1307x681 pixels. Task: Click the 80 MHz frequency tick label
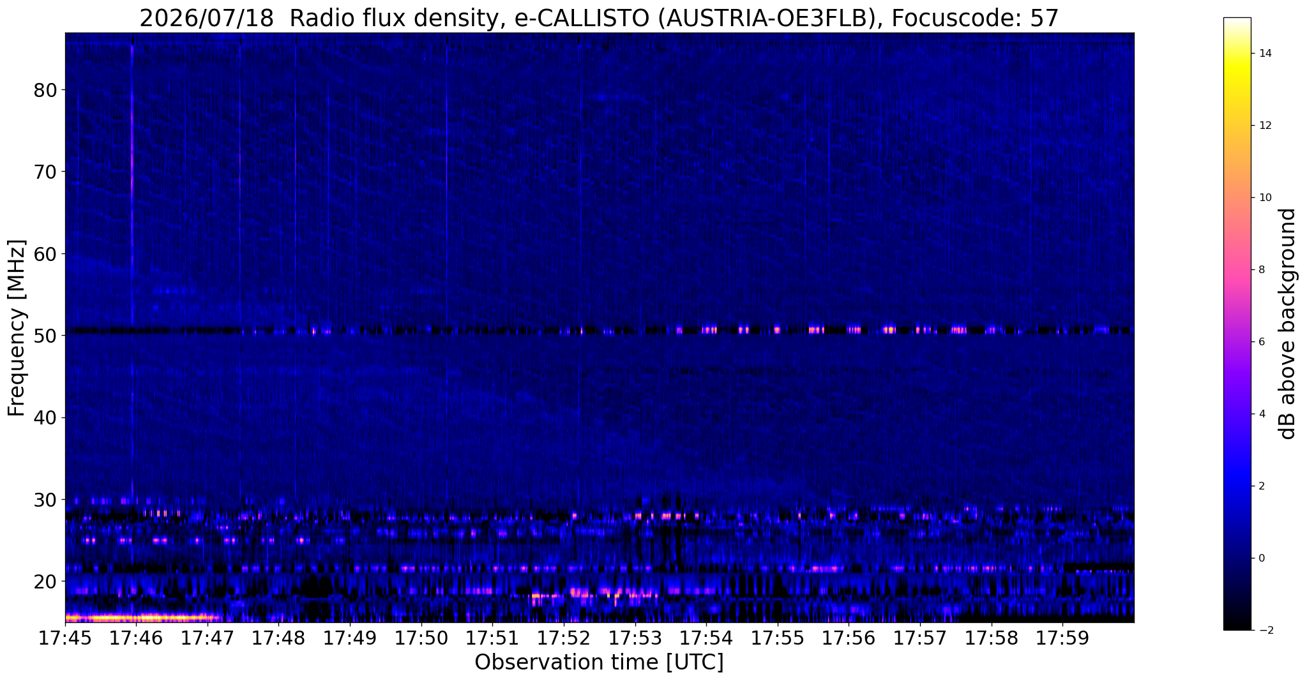coord(45,90)
